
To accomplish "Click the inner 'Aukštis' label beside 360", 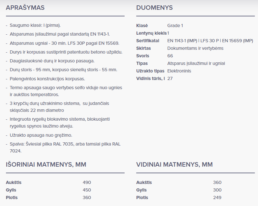I will tap(144, 183).
